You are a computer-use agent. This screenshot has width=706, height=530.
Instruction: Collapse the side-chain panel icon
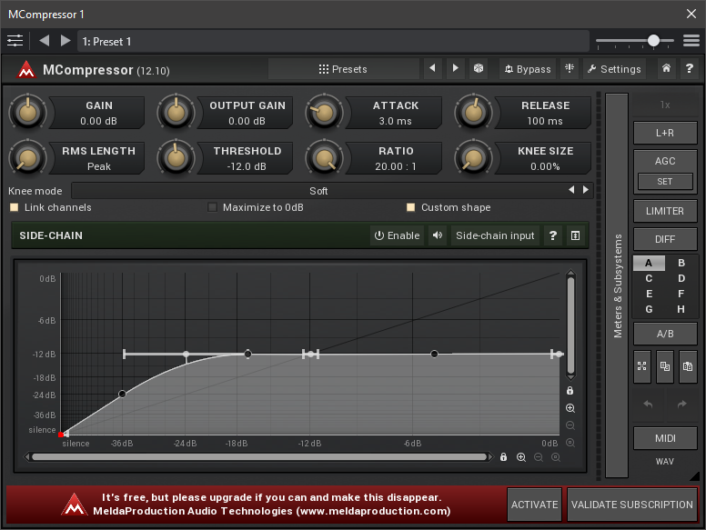pos(575,235)
